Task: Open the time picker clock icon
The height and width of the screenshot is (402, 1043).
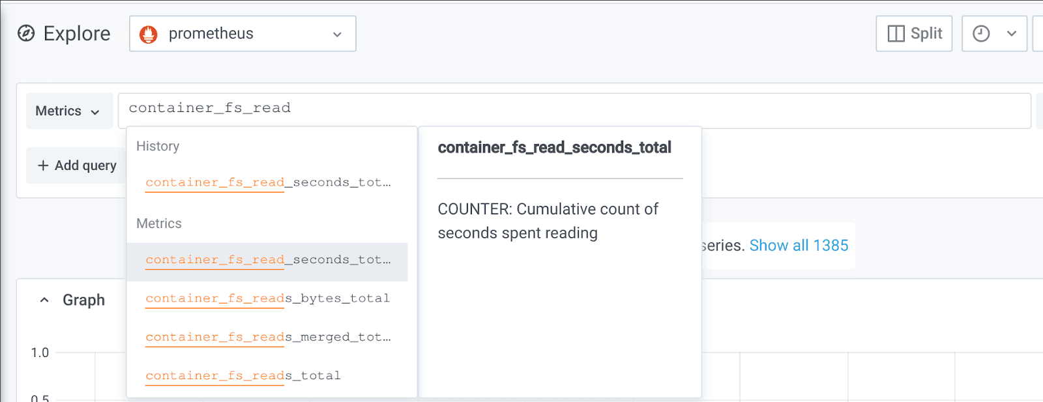Action: coord(981,34)
